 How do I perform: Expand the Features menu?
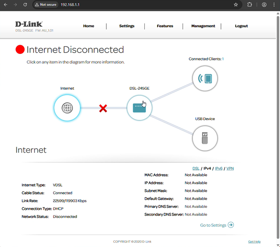165,26
